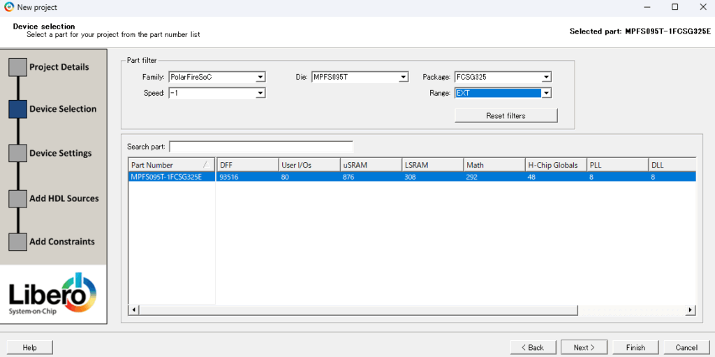Screen dimensions: 715x357
Task: Open Help from the bottom-left button
Action: tap(29, 347)
